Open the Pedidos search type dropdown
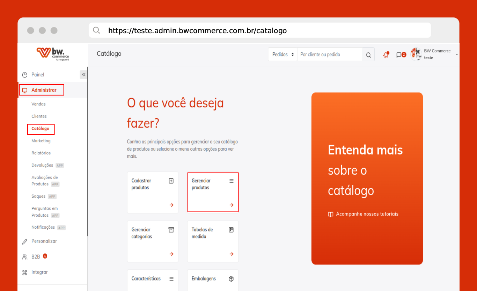Viewport: 477px width, 291px height. [282, 55]
